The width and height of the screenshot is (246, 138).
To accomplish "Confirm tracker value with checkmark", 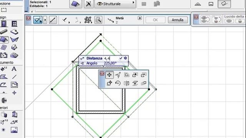I will 121,58.
